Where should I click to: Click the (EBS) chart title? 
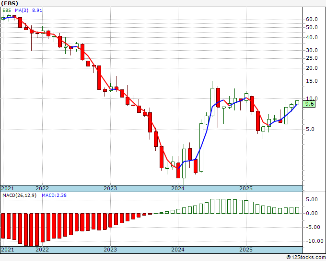(x=10, y=3)
